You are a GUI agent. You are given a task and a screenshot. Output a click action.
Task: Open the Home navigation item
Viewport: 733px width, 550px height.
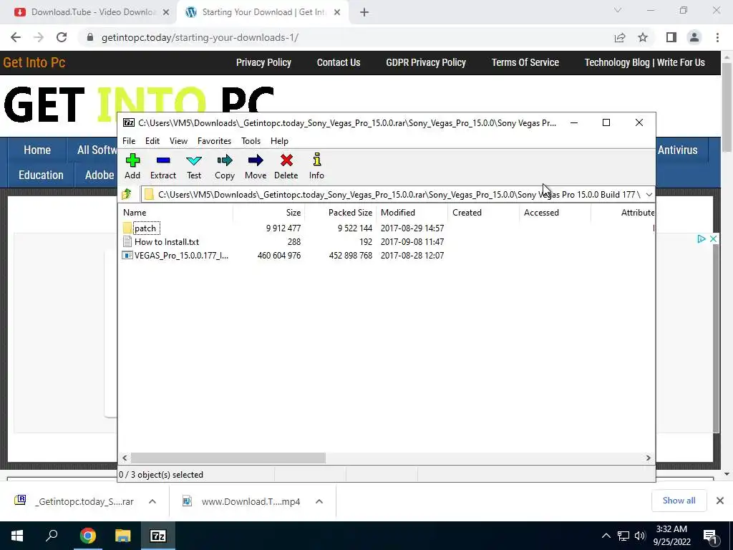click(37, 150)
